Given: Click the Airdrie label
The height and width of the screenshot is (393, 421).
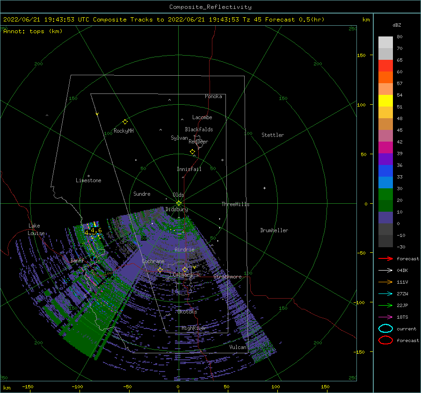Looking at the screenshot, I should coord(184,250).
